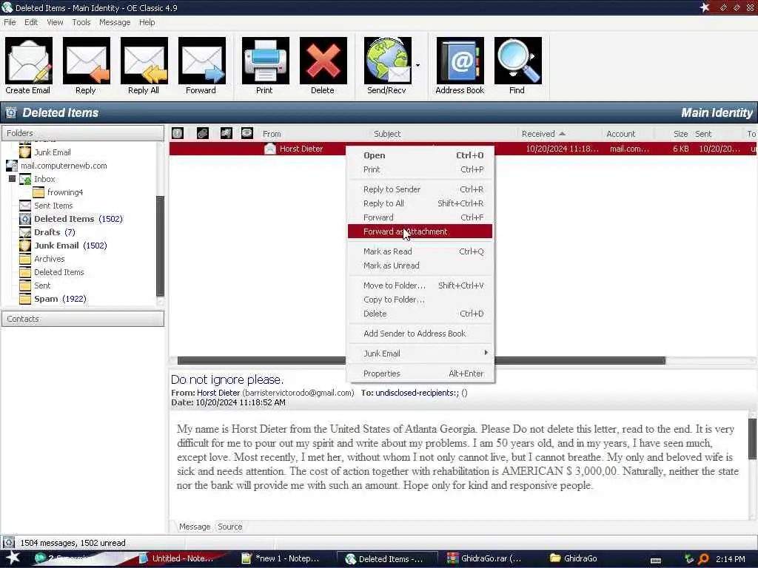Choose Delete in the context menu
Image resolution: width=758 pixels, height=568 pixels.
(420, 314)
